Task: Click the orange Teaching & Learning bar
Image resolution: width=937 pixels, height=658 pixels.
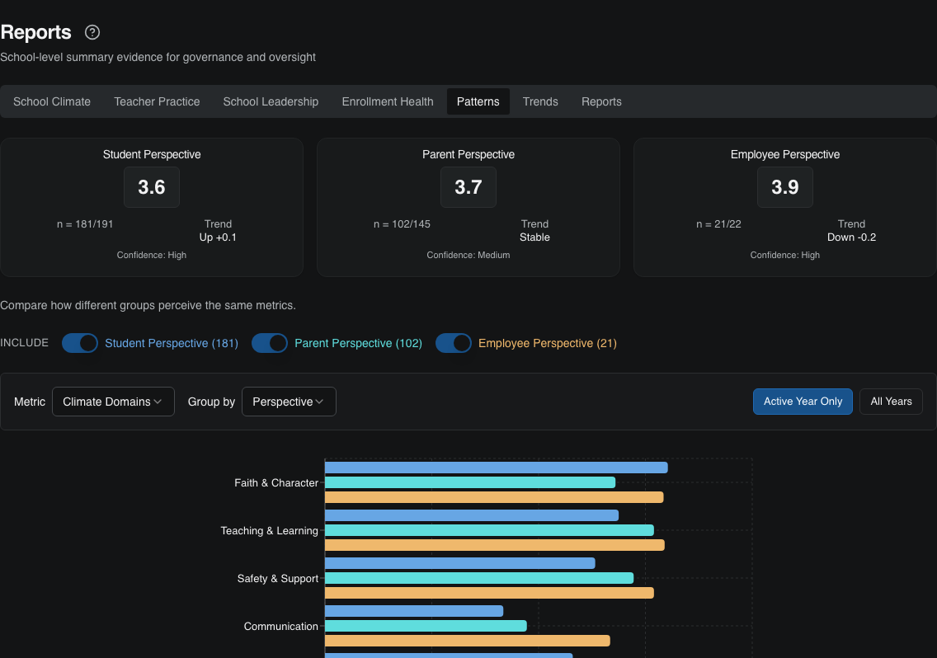Action: 495,545
